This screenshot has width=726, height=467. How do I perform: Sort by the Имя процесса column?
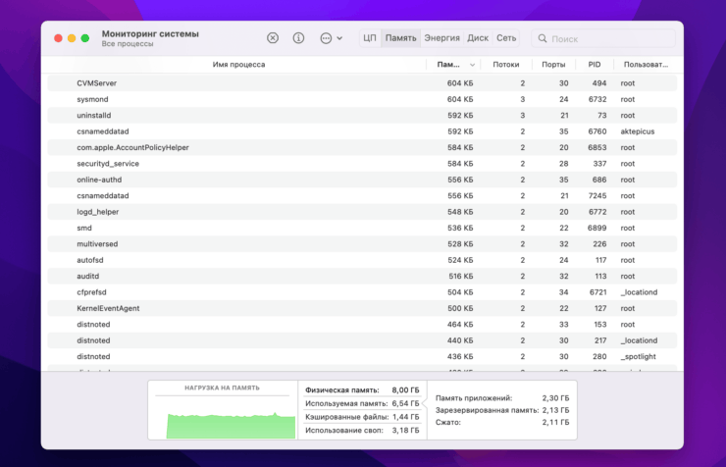click(x=238, y=65)
